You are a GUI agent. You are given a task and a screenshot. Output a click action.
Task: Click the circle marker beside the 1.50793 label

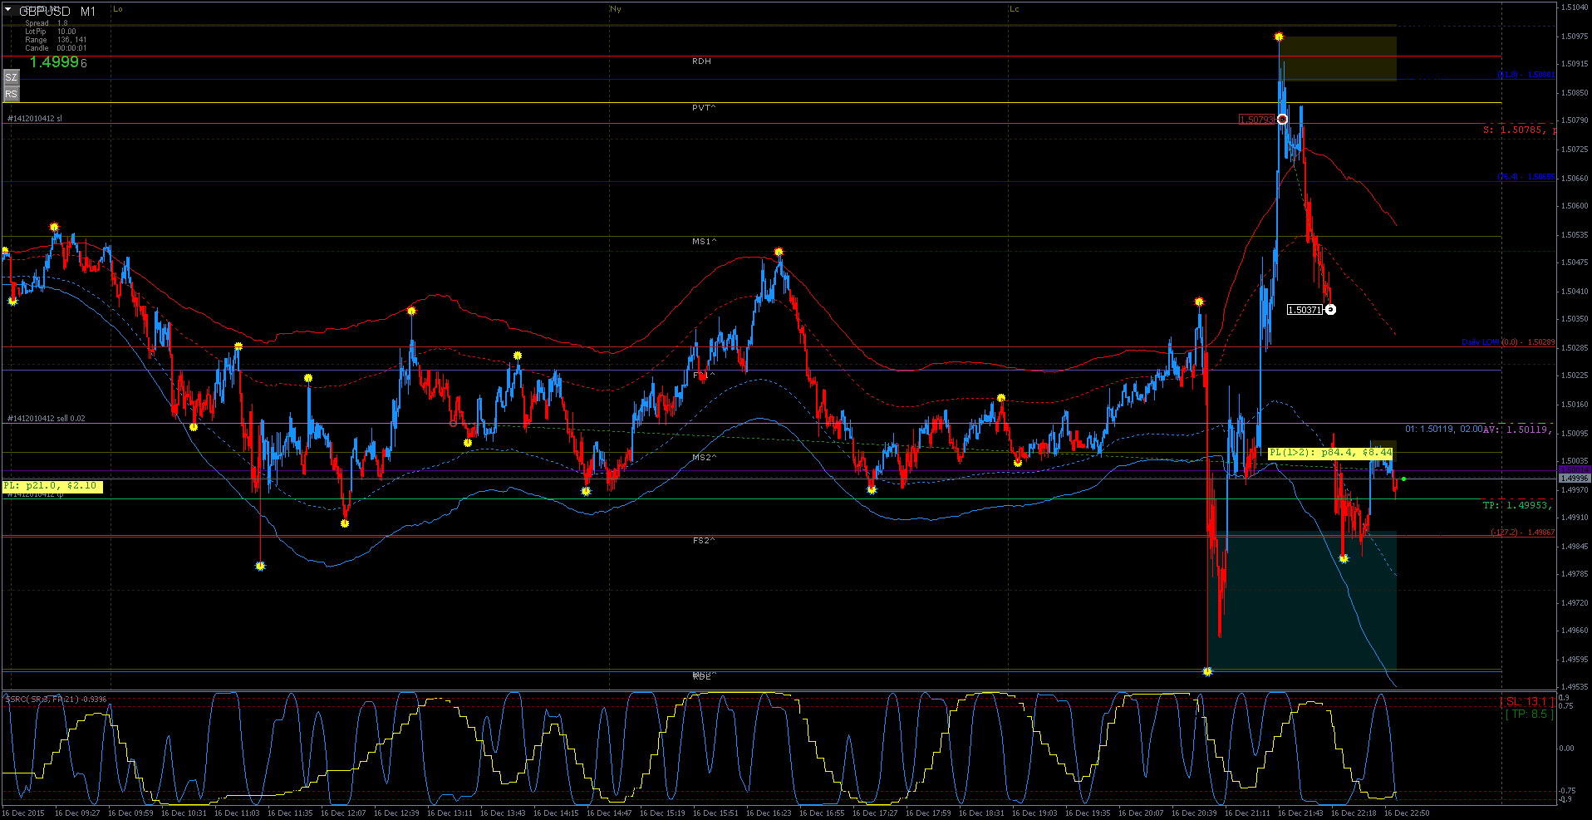pos(1282,120)
